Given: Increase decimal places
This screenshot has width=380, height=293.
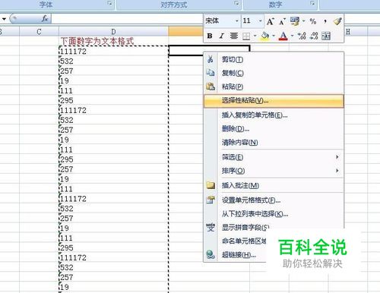Looking at the screenshot, I should pos(302,36).
